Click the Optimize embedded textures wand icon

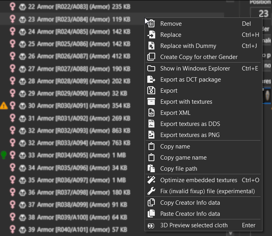click(151, 180)
